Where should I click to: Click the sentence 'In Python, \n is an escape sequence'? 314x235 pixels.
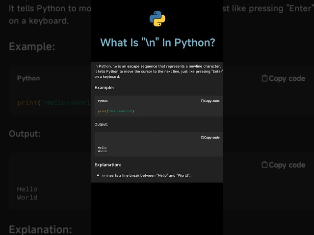point(157,67)
